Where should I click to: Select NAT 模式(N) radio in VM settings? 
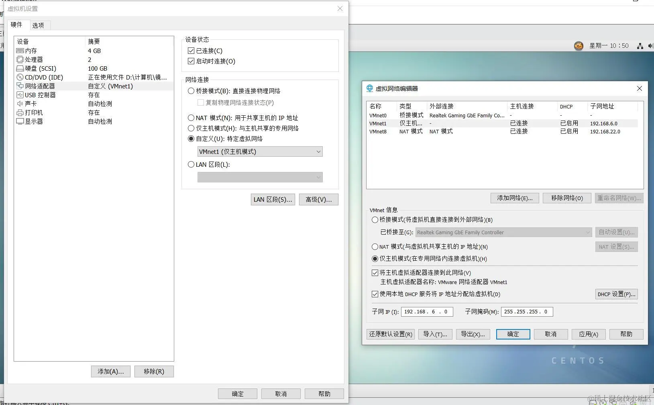(x=191, y=118)
